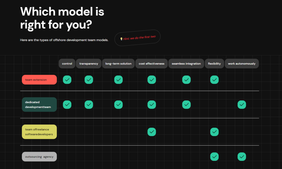This screenshot has width=282, height=169.
Task: Click dedicated development team's work autonomously checkmark
Action: point(242,105)
